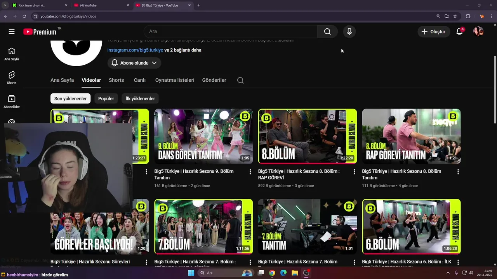Start voice search with microphone icon
This screenshot has height=279, width=497.
[349, 32]
